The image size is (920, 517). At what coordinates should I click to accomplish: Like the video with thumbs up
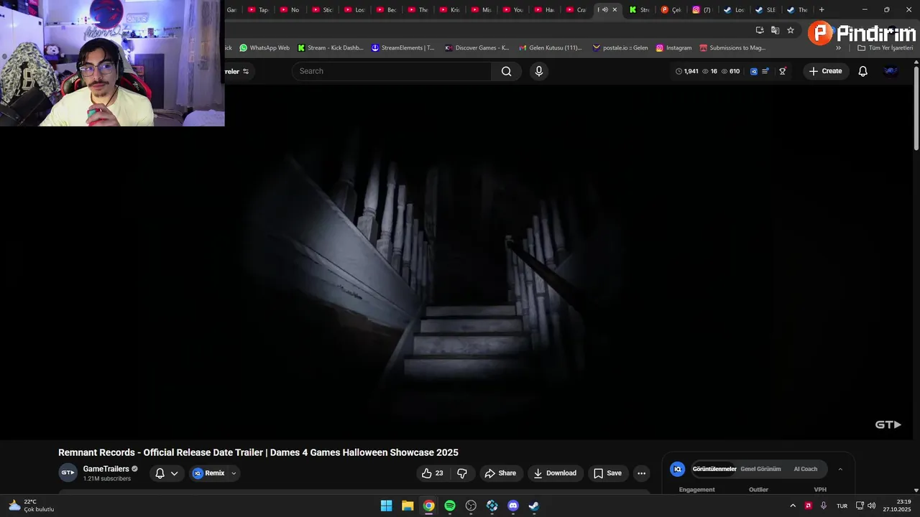[433, 473]
